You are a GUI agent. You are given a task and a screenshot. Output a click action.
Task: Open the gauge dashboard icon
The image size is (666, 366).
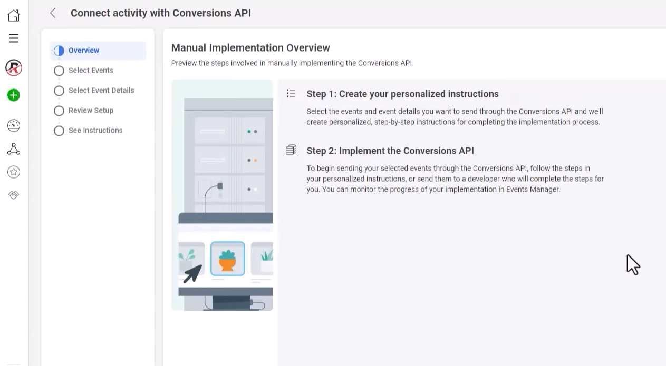click(14, 125)
